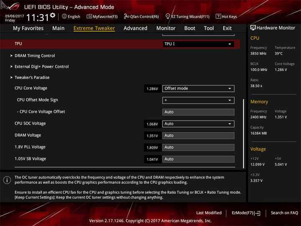Click the 3.357 V reading
Viewport: 301px width, 226px height.
tap(256, 181)
